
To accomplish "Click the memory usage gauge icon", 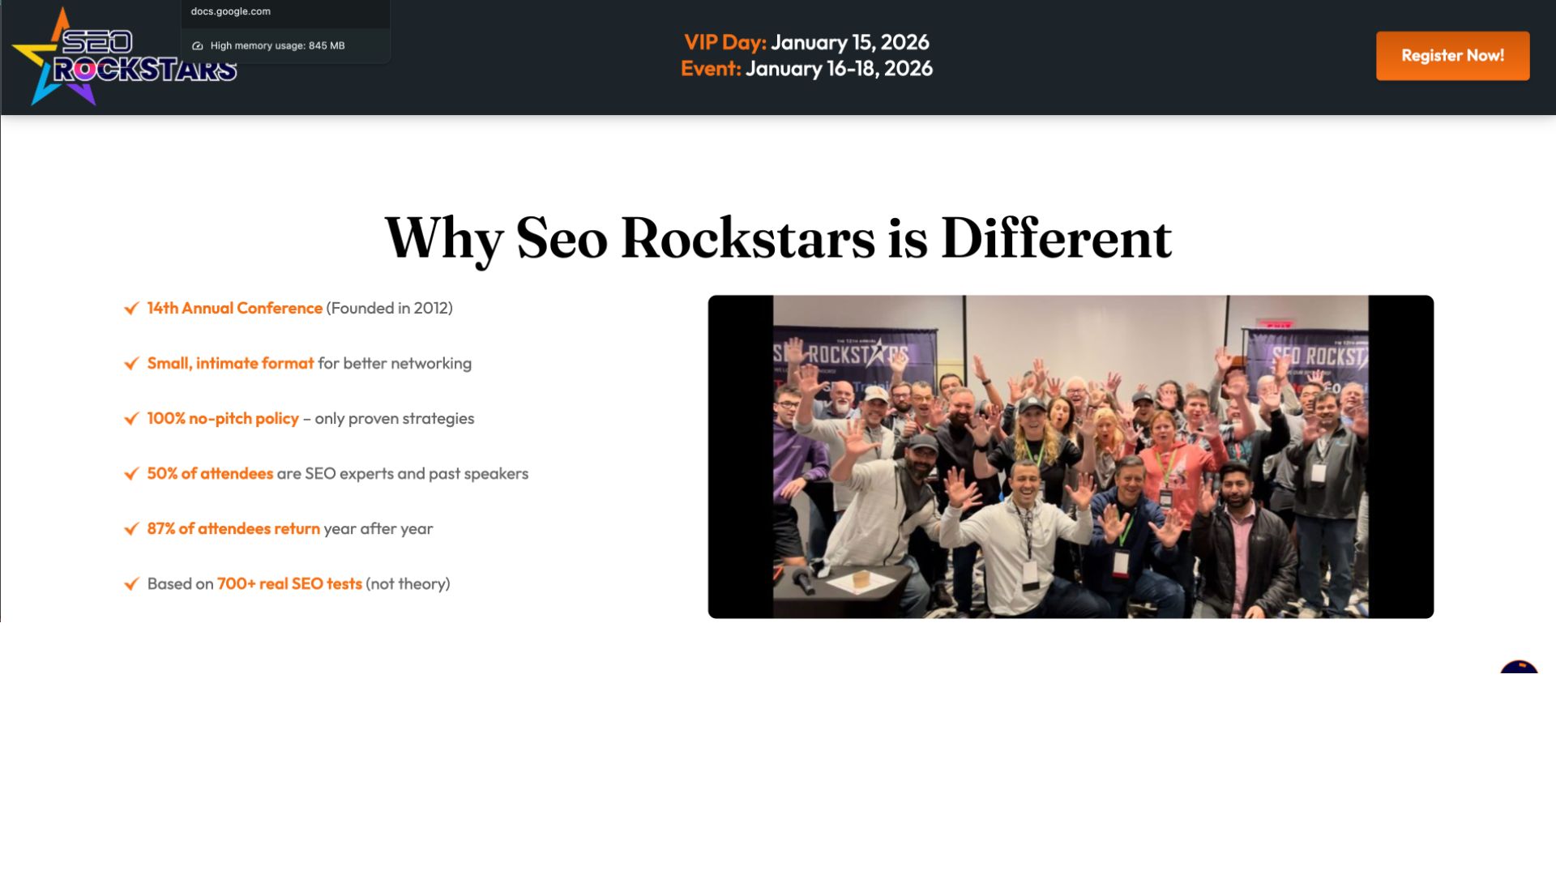I will point(197,45).
